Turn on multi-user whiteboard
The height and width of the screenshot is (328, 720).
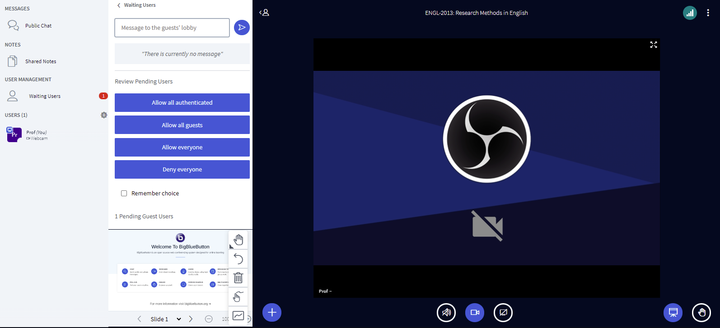coord(238,296)
